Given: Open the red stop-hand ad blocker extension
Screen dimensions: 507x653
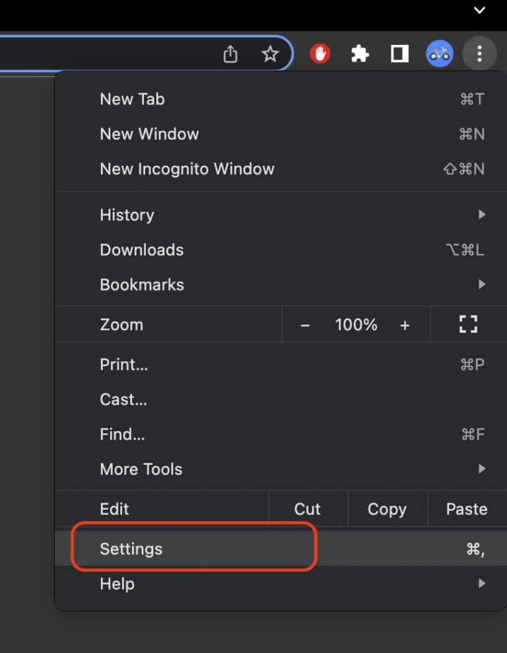Looking at the screenshot, I should pyautogui.click(x=320, y=54).
